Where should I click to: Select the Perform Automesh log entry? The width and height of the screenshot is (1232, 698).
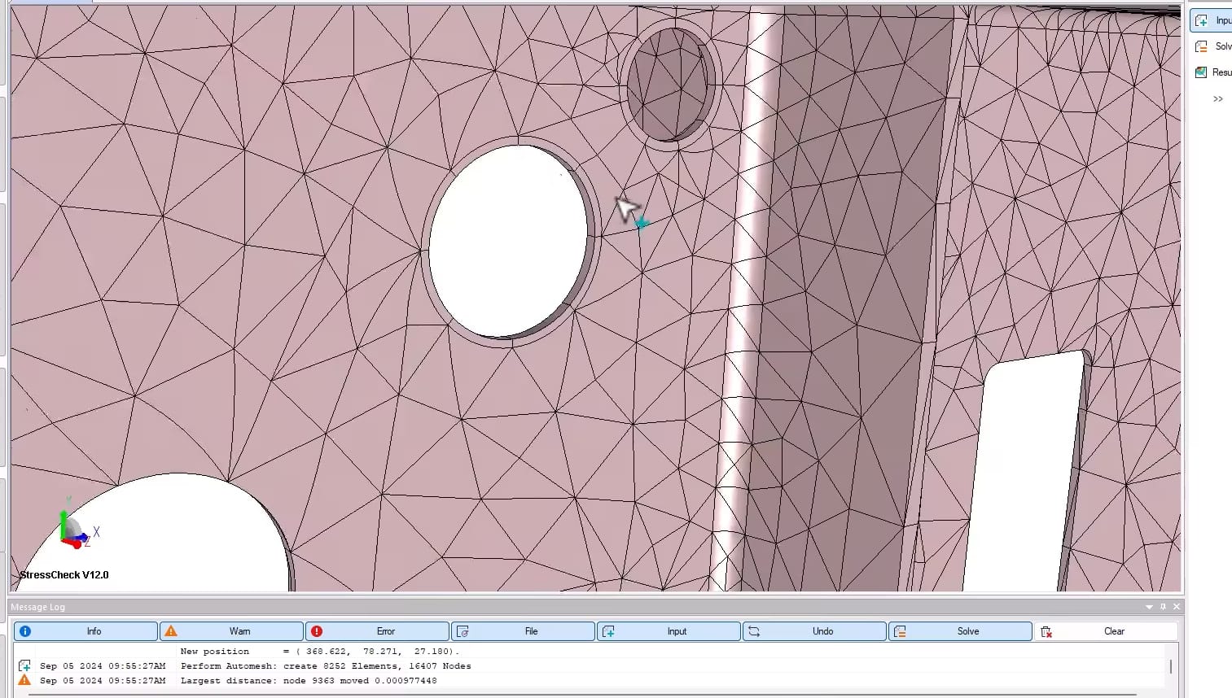pyautogui.click(x=326, y=665)
